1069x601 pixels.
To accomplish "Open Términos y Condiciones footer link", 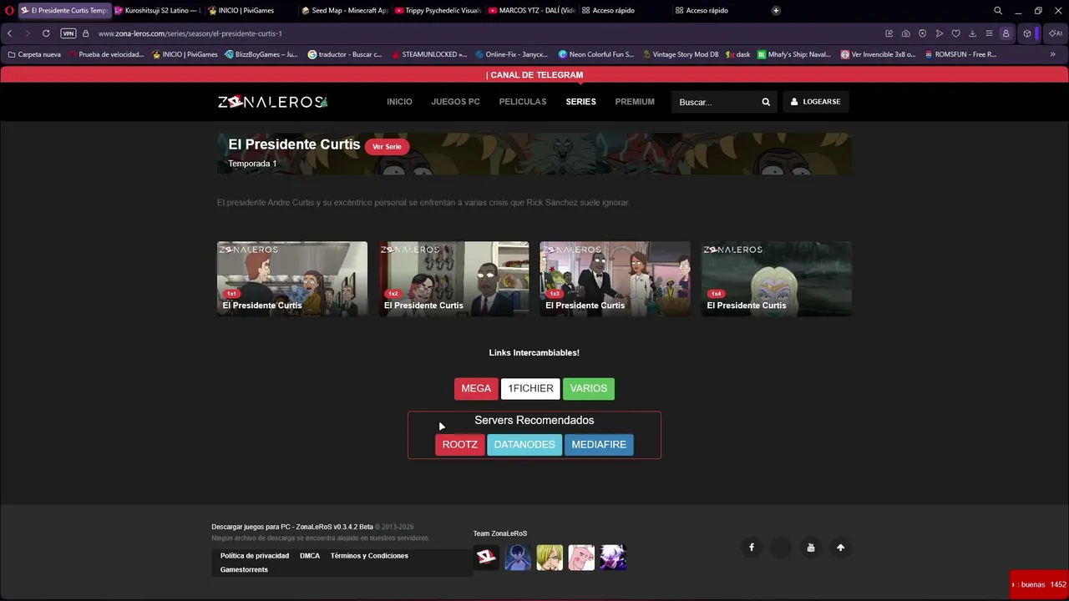I will [x=369, y=556].
